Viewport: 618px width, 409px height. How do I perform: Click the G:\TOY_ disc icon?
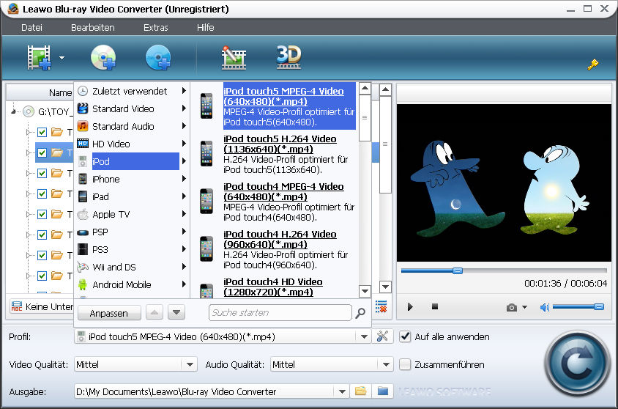(29, 111)
